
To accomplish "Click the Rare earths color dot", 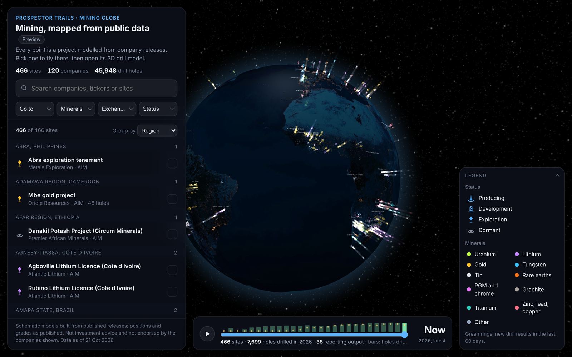I will [517, 275].
